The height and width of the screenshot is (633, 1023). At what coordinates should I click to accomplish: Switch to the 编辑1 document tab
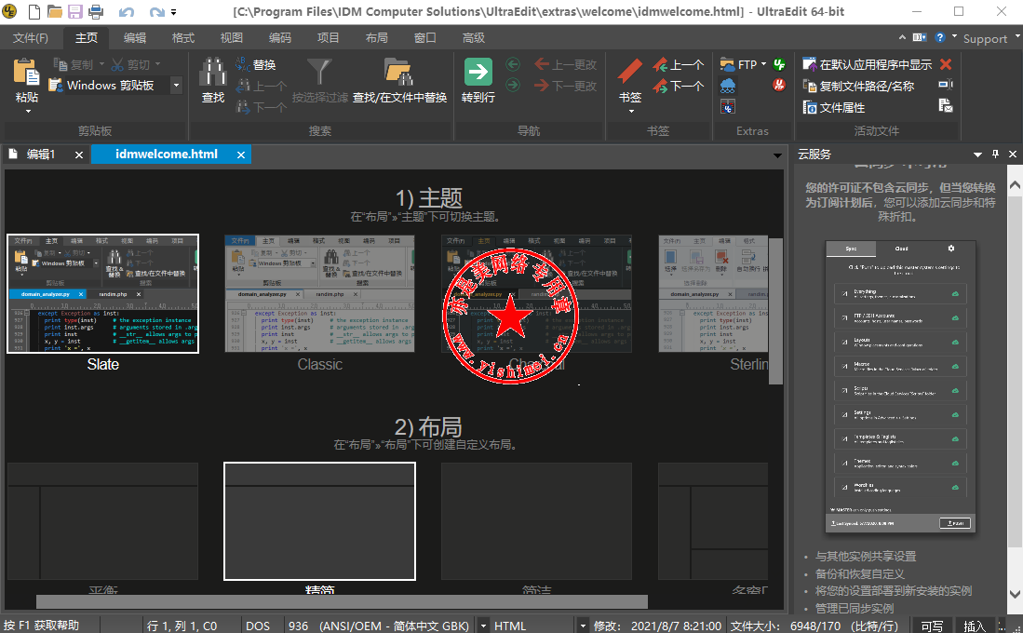40,154
